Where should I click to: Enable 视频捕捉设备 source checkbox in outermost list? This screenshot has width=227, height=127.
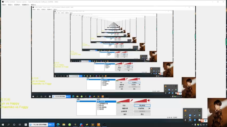click(98, 103)
